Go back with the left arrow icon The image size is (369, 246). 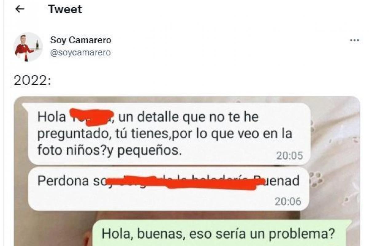[20, 9]
